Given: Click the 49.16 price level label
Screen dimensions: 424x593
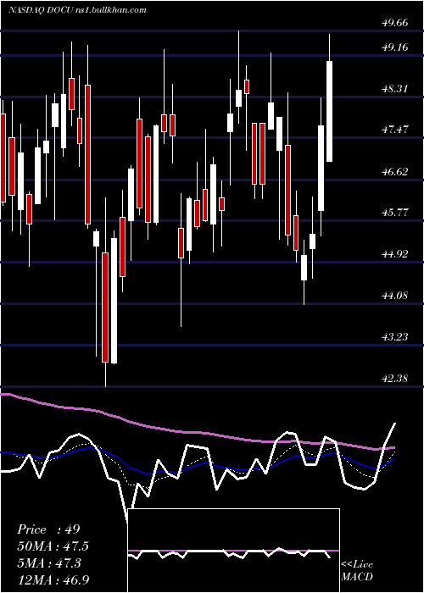Looking at the screenshot, I should [395, 47].
